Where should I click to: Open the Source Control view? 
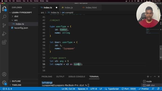[4, 25]
